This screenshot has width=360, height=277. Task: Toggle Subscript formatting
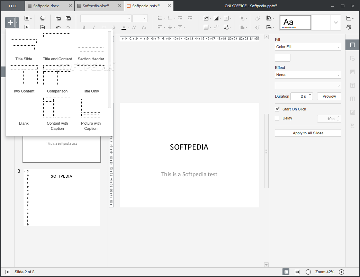(144, 27)
